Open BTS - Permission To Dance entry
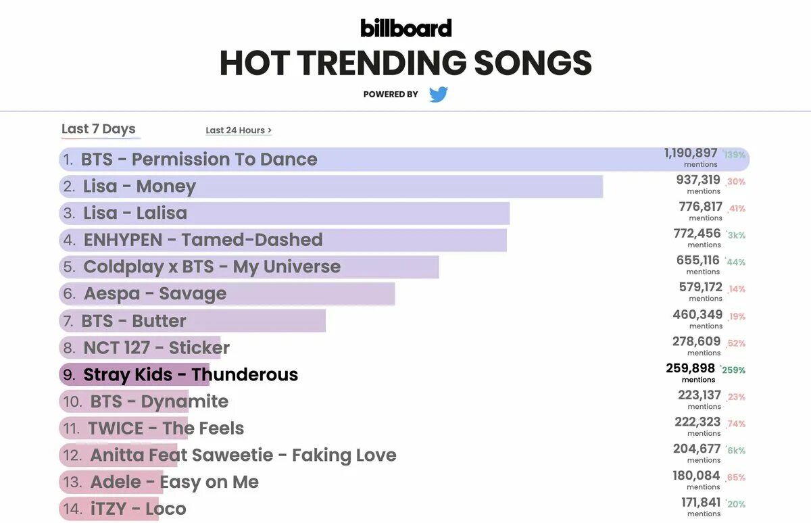 pos(404,159)
